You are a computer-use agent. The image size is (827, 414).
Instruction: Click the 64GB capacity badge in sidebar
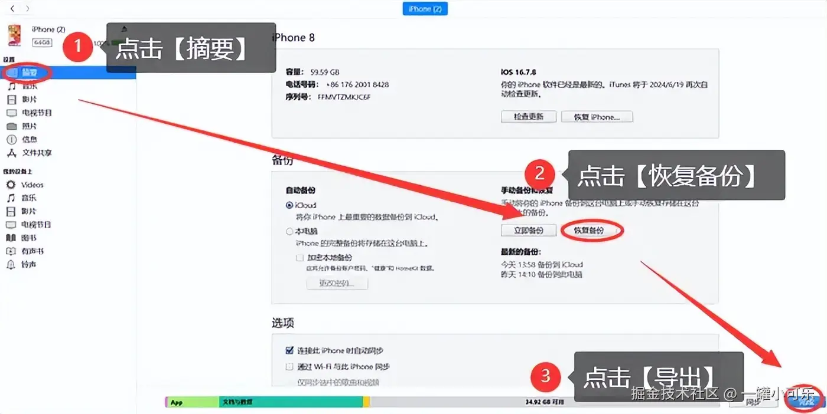[42, 42]
